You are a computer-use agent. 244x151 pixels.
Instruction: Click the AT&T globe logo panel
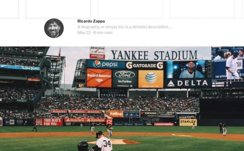pos(151,79)
